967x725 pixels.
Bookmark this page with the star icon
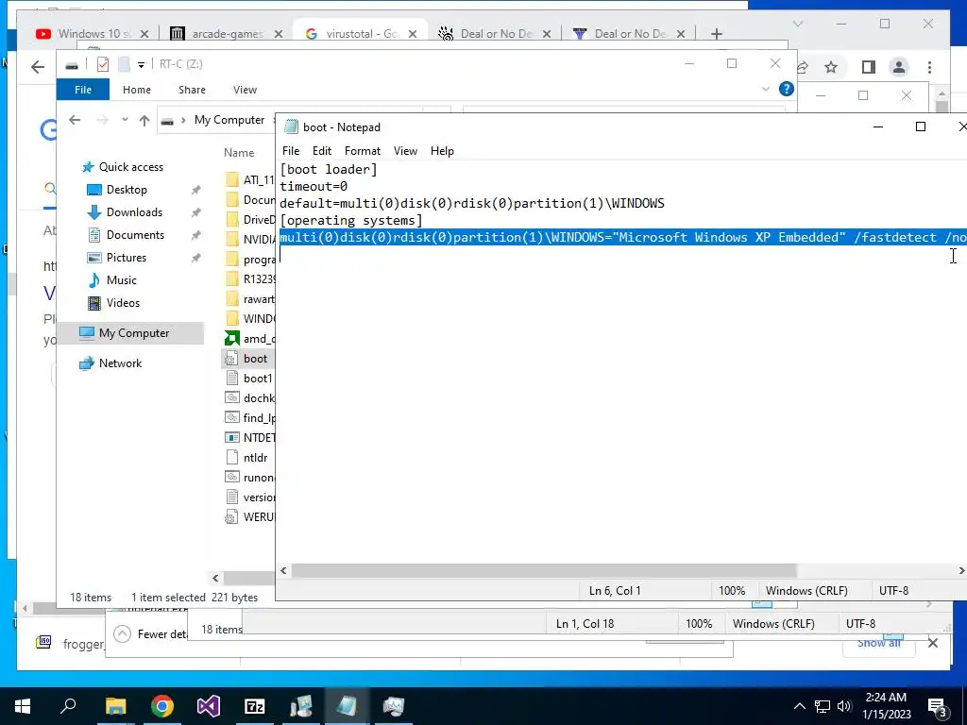pyautogui.click(x=831, y=67)
